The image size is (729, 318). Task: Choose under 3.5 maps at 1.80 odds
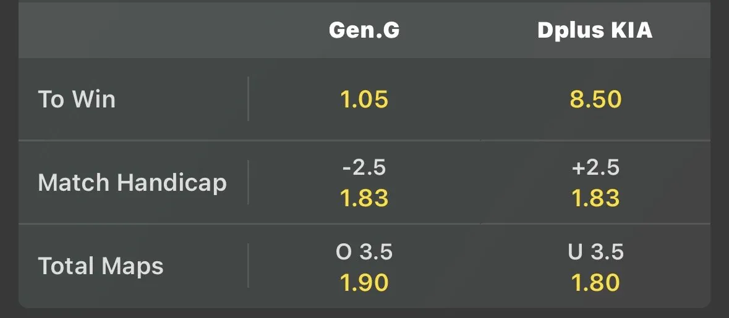pos(595,282)
